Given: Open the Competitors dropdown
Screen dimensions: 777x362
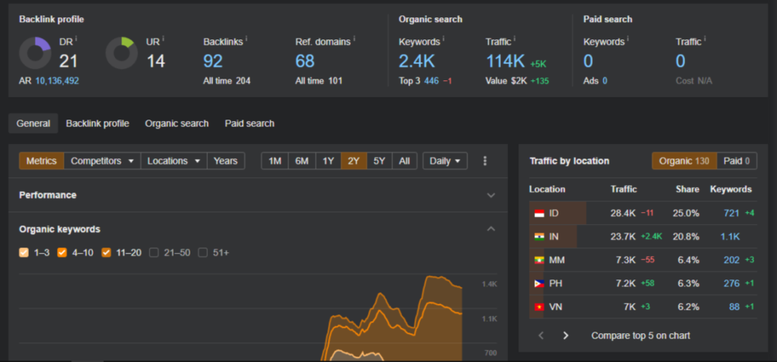Looking at the screenshot, I should (x=102, y=161).
